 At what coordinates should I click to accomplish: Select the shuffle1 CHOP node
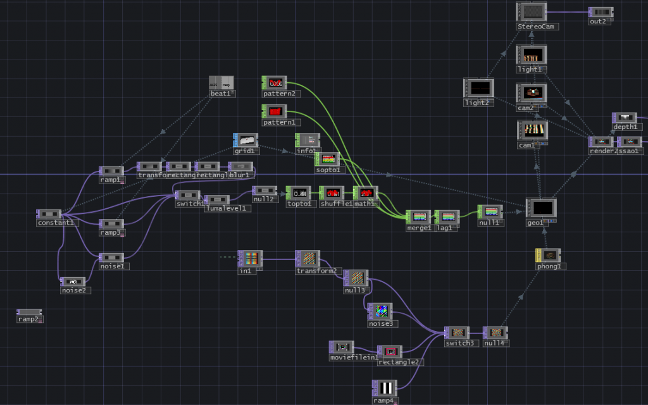[335, 193]
